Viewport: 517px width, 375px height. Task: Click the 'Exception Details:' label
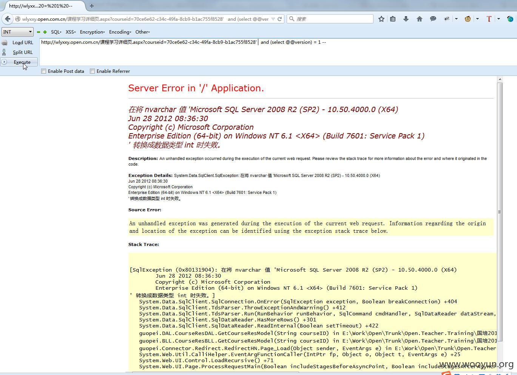(x=150, y=175)
